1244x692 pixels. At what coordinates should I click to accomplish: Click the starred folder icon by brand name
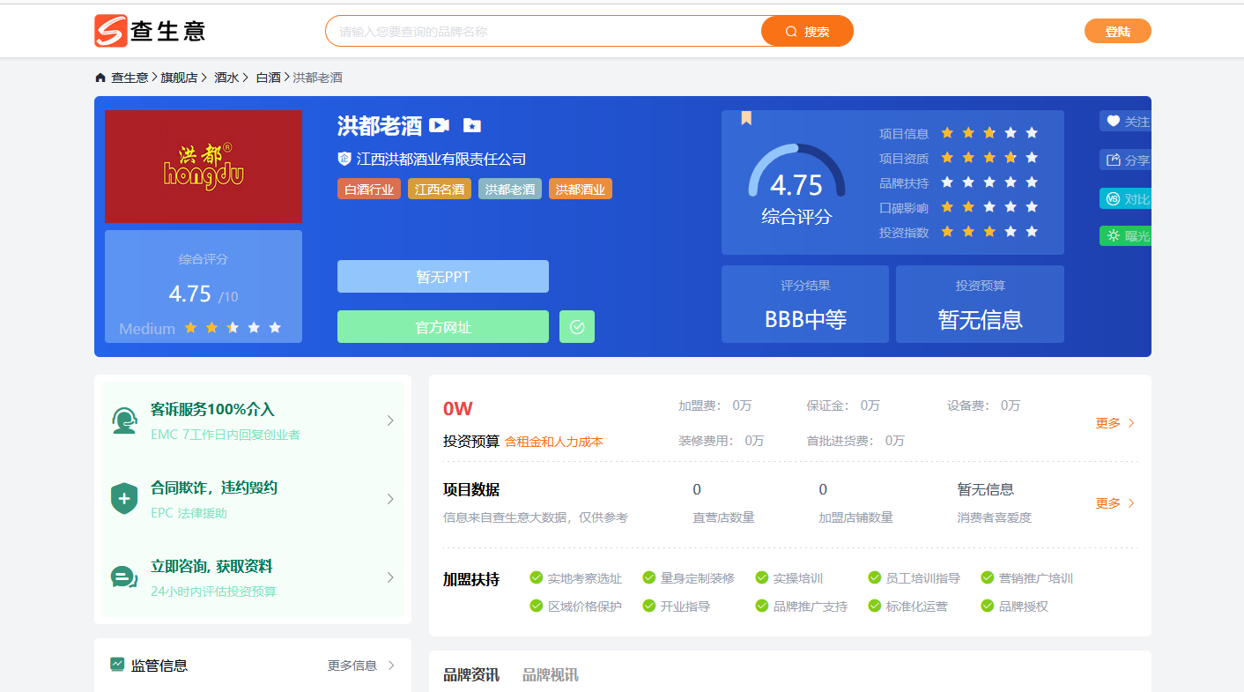pyautogui.click(x=472, y=126)
